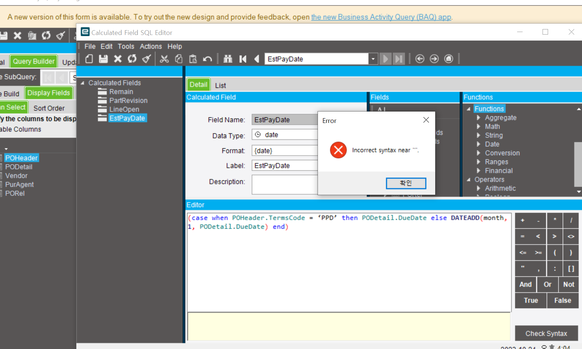The image size is (582, 349).
Task: Click the Check Syntax button
Action: coord(546,334)
